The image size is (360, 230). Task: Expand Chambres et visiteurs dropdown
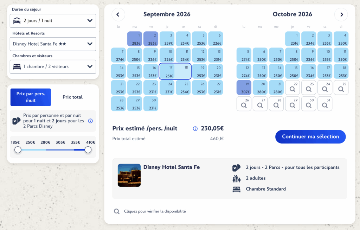click(53, 66)
